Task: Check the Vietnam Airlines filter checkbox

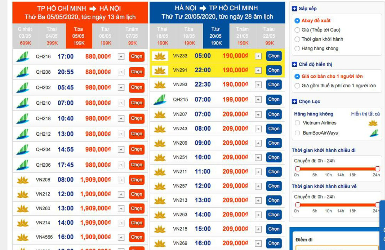Action: click(x=297, y=123)
